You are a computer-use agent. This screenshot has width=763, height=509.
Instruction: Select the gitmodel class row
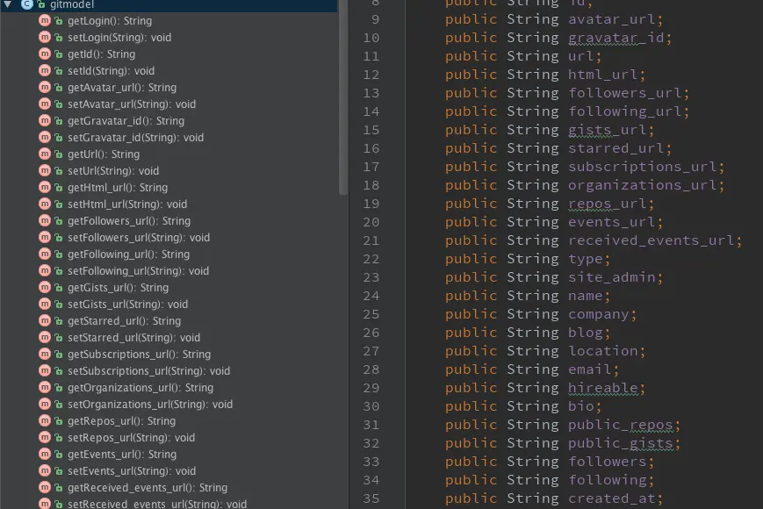(x=169, y=5)
